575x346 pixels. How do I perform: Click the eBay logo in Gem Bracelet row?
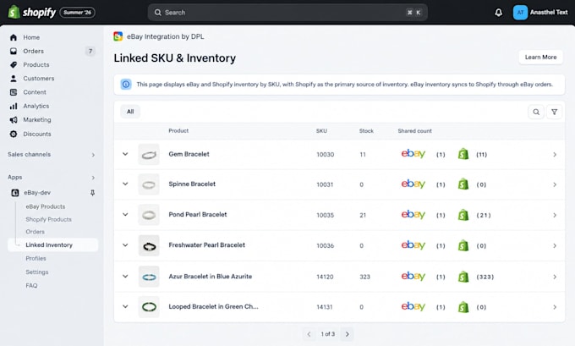(x=413, y=154)
